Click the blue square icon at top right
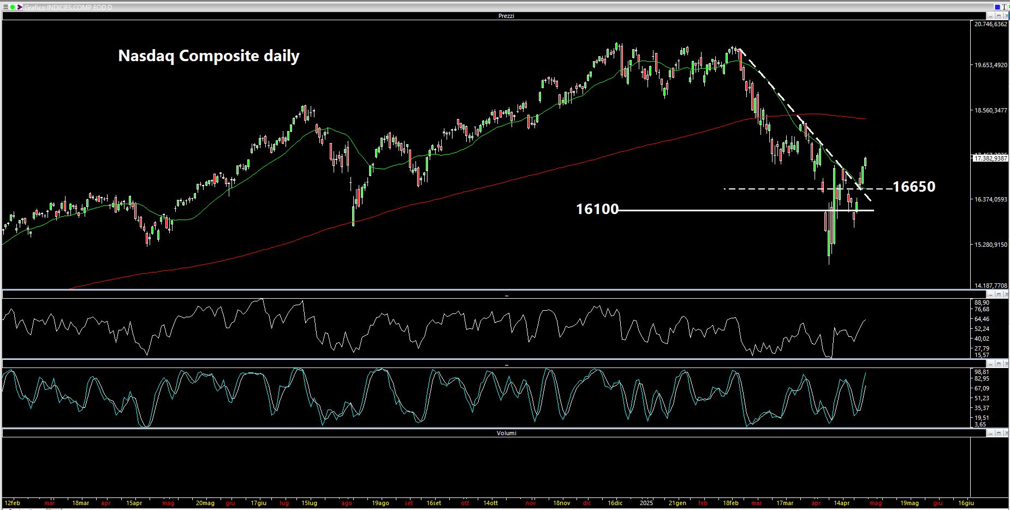This screenshot has height=510, width=1010. [996, 7]
